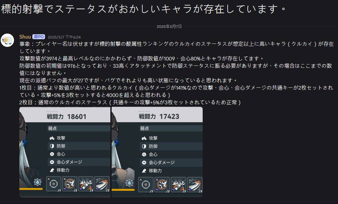The height and width of the screenshot is (204, 338).
Task: Click the level 6 badge in left image
Action: point(38,182)
